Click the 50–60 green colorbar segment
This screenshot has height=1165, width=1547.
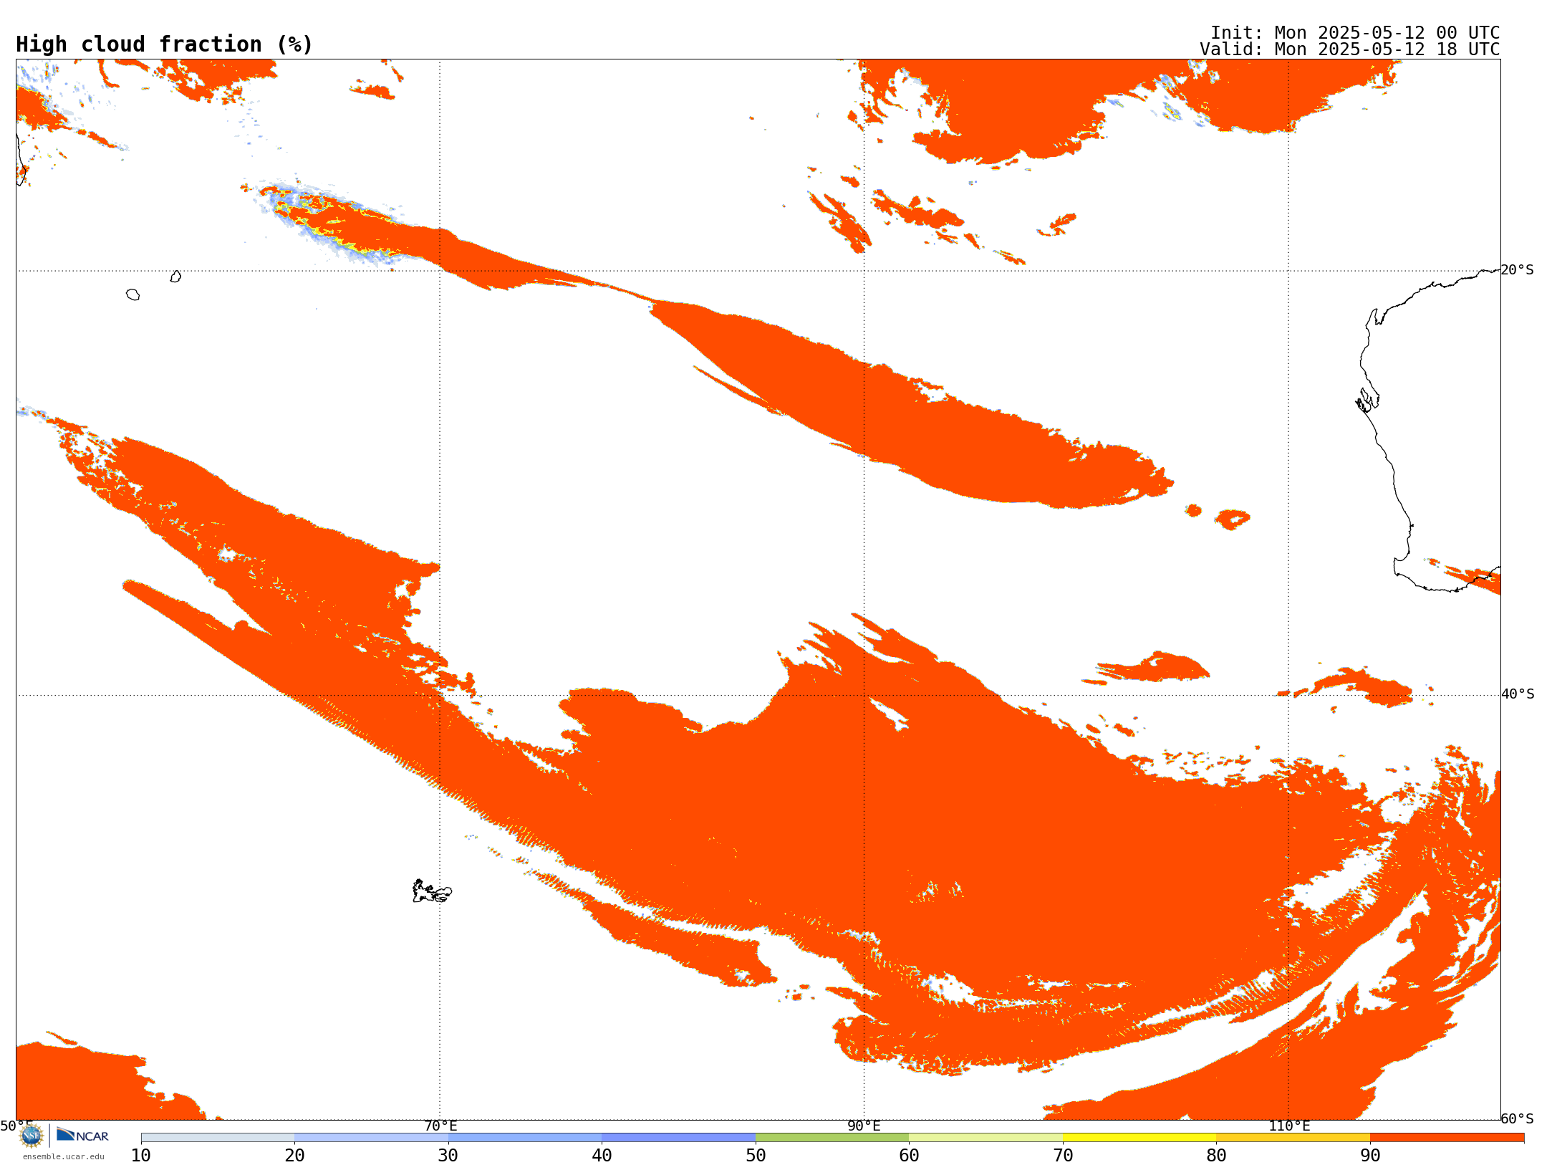click(x=832, y=1138)
